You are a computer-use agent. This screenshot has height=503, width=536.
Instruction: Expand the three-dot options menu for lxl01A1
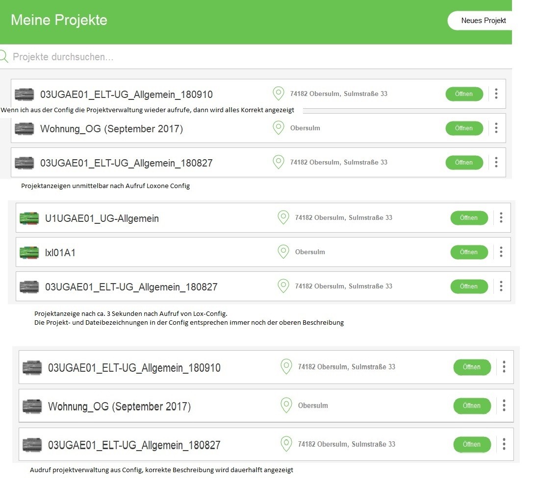tap(501, 252)
